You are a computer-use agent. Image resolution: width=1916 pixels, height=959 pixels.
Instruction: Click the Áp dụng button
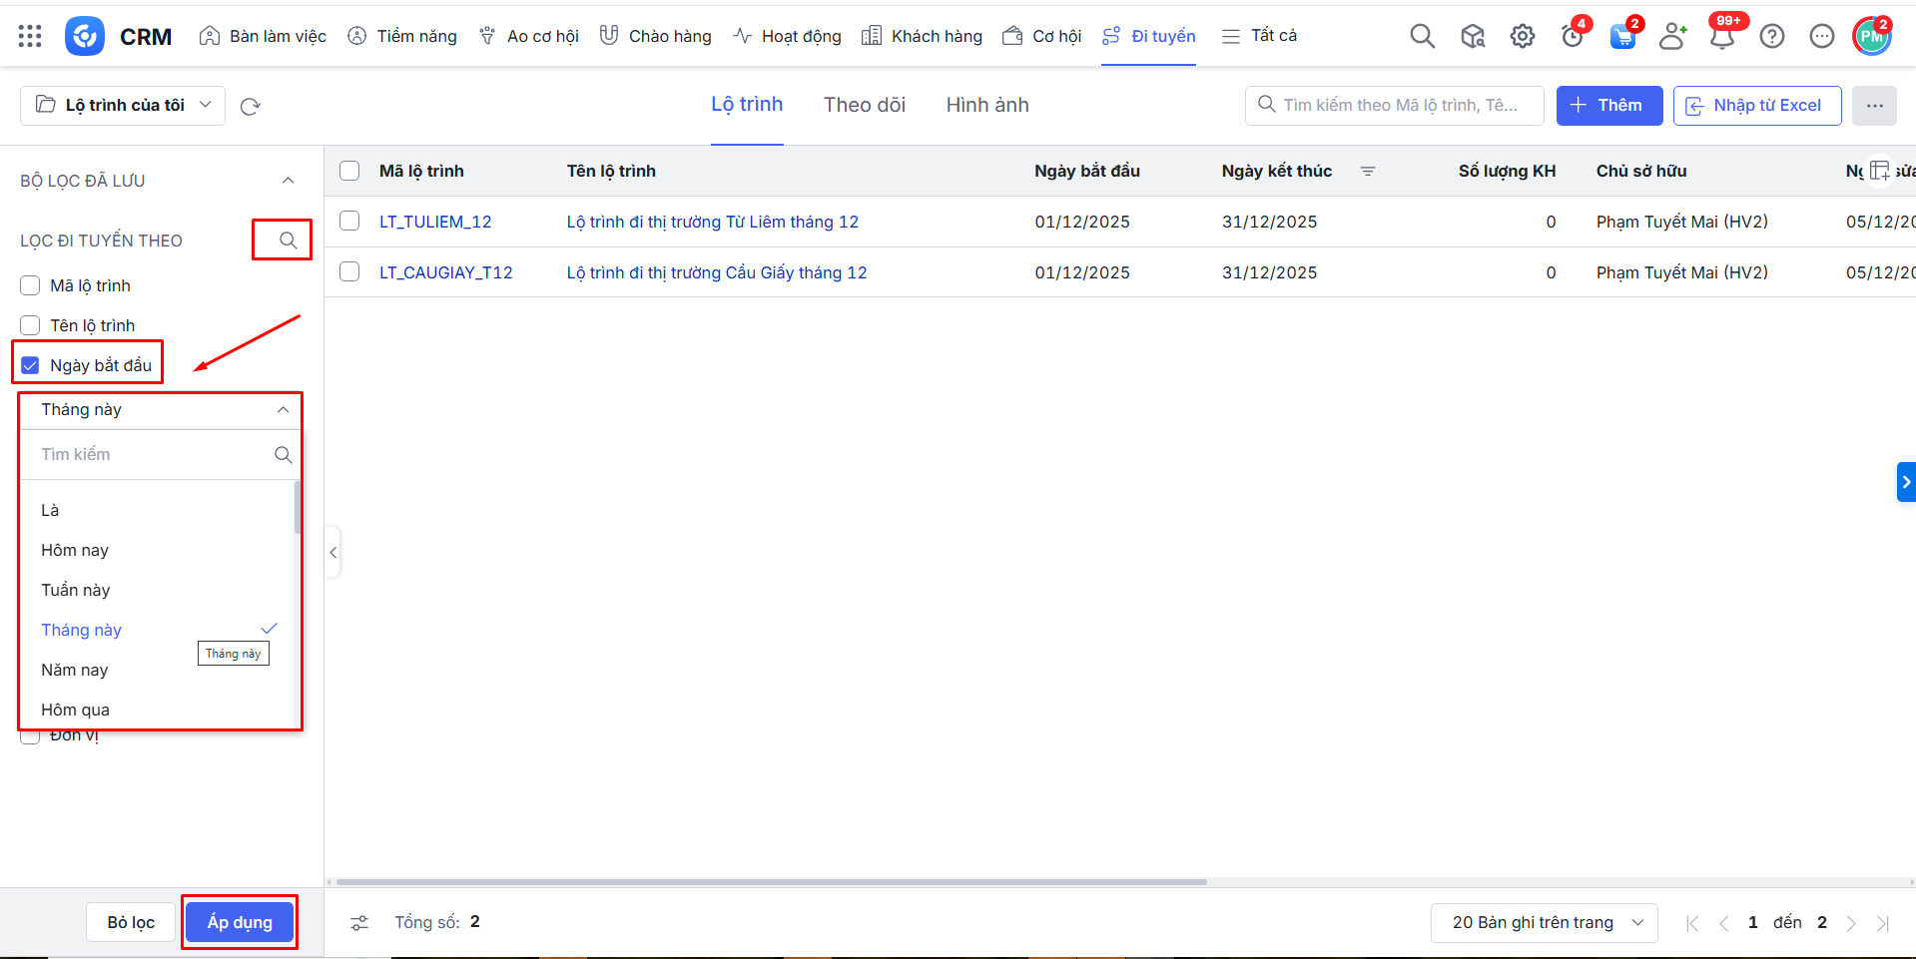coord(240,922)
